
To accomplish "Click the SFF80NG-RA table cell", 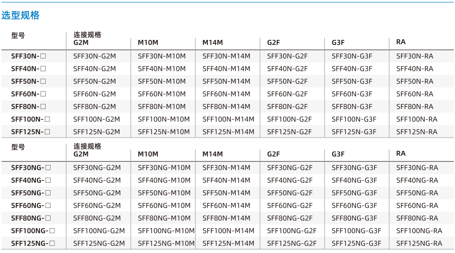I will [417, 218].
